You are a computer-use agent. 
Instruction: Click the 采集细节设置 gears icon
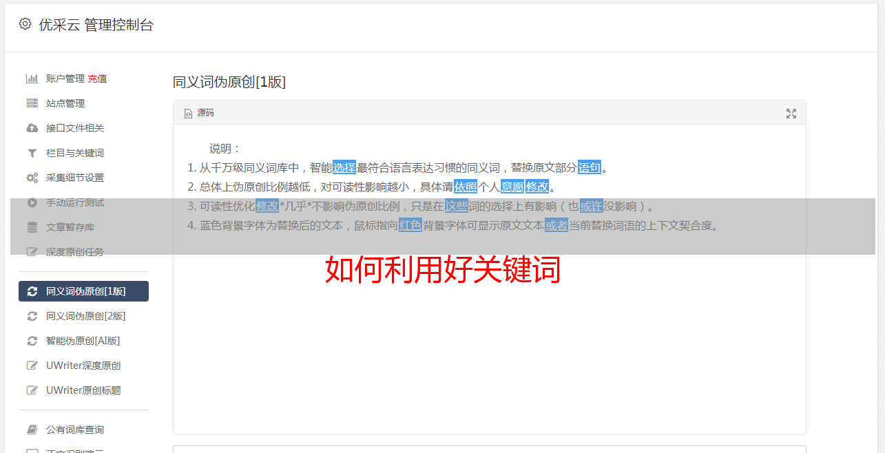tap(32, 178)
